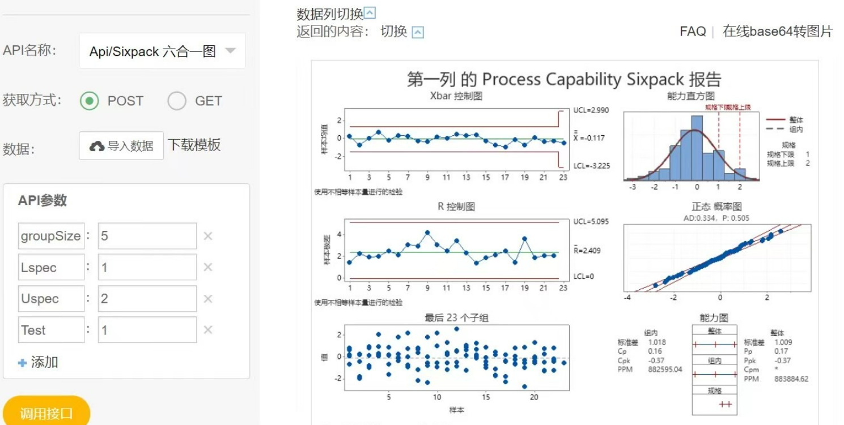
Task: Remove the groupSize parameter row
Action: (208, 236)
